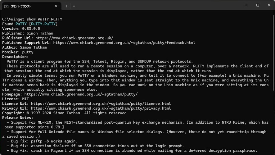Close the terminal window
Screen dimensions: 275x155
pyautogui.click(x=269, y=5)
